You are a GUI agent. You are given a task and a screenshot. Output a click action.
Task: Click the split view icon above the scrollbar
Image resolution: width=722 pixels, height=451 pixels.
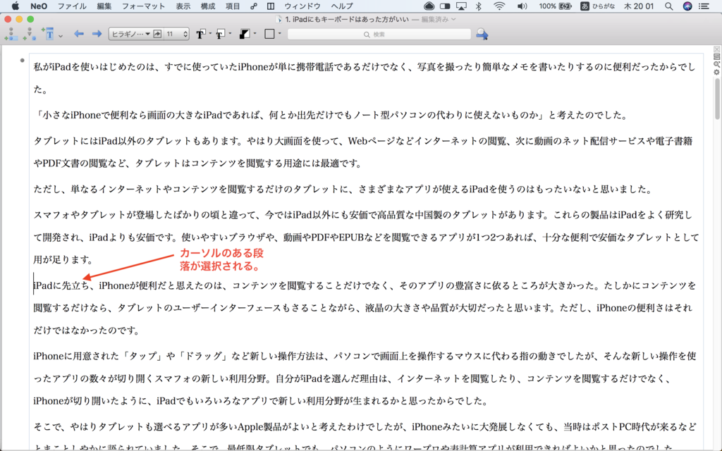(x=716, y=57)
